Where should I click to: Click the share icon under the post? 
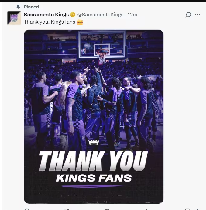198,209
